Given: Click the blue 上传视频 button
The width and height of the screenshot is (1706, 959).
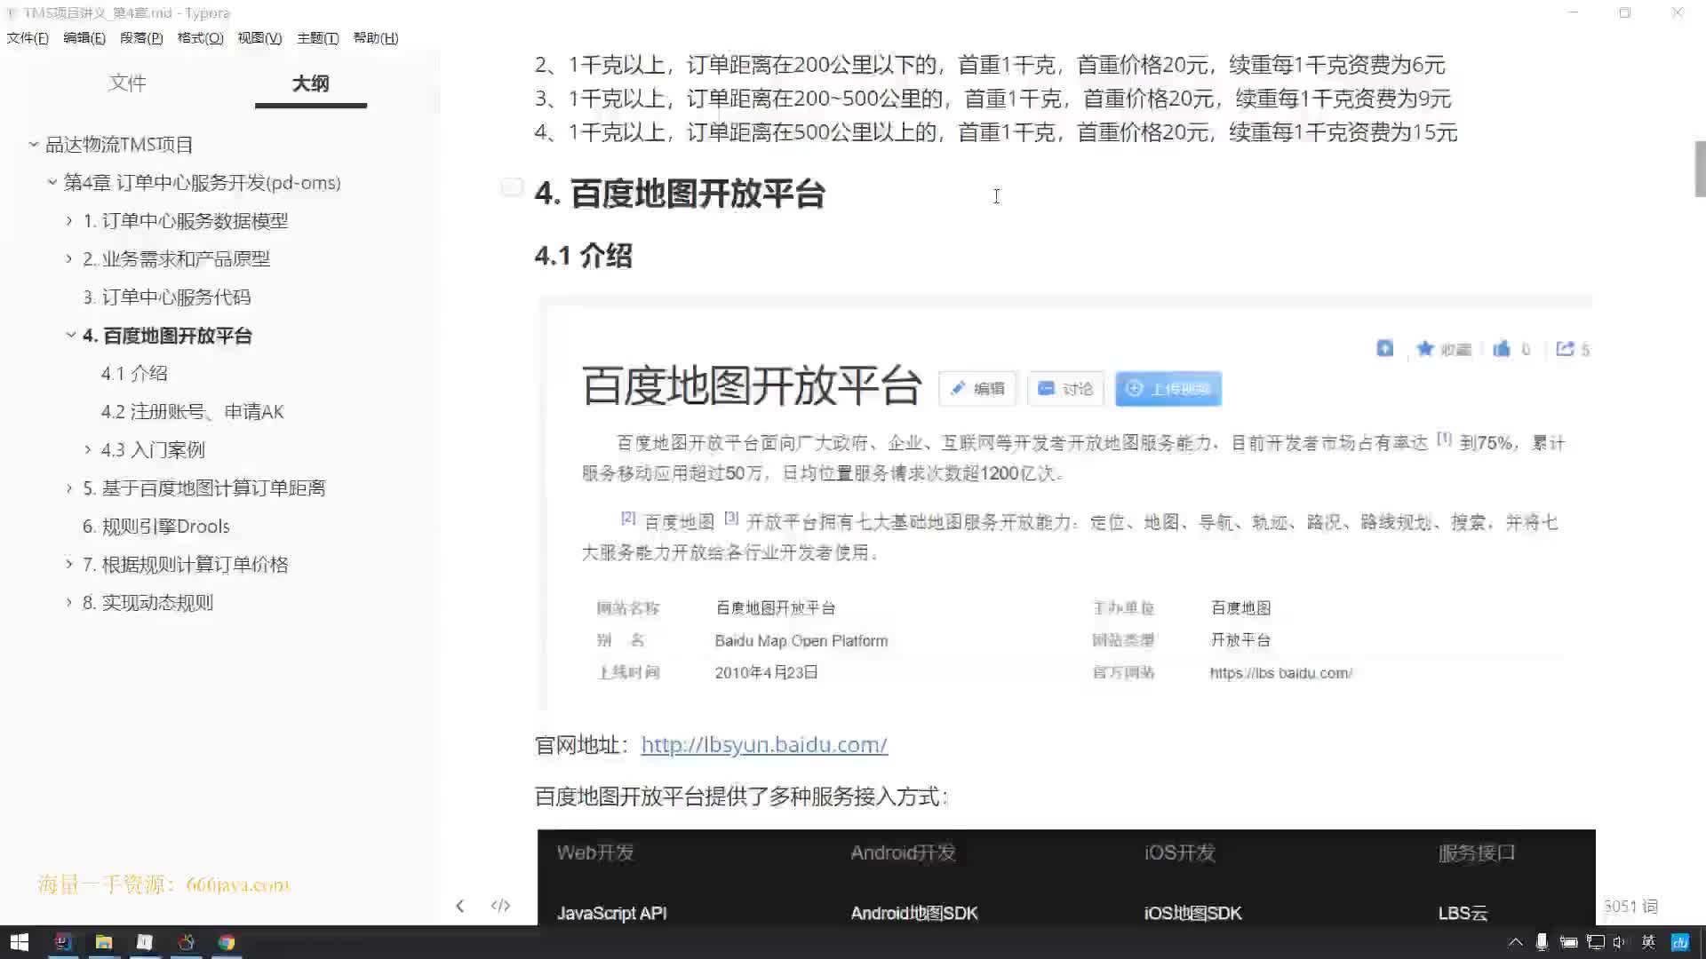Looking at the screenshot, I should pos(1168,388).
